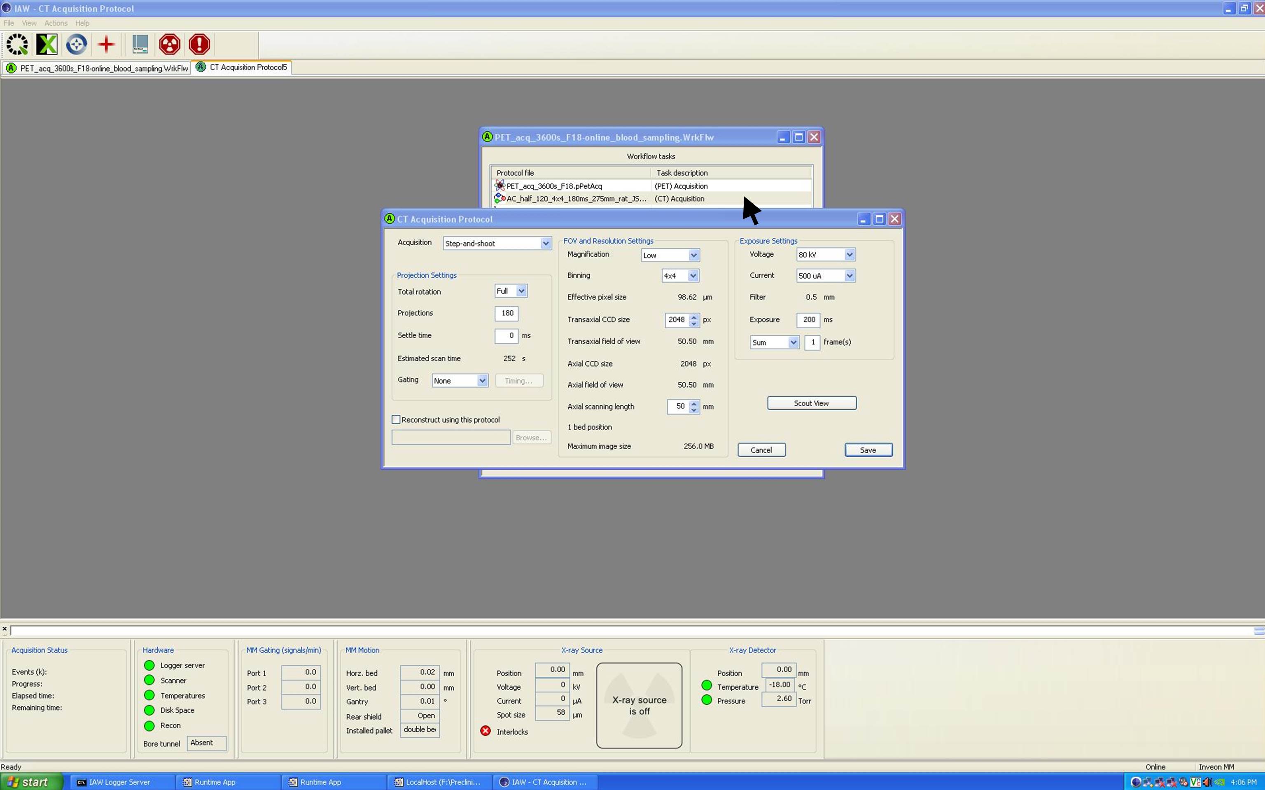This screenshot has width=1265, height=790.
Task: Click the red plus cross toolbar icon
Action: click(106, 44)
